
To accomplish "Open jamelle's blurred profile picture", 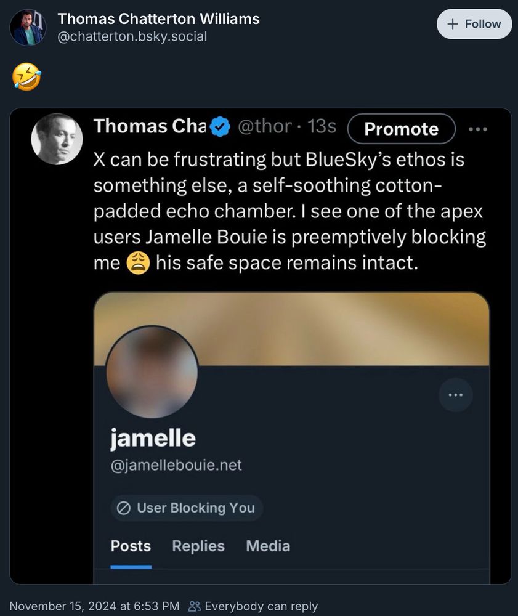I will point(152,372).
